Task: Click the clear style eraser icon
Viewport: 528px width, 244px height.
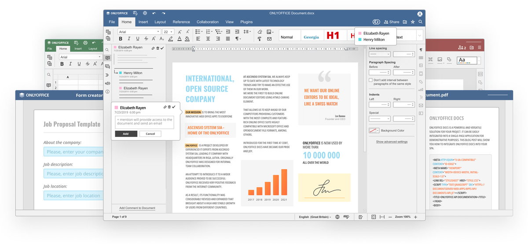Action: point(260,32)
